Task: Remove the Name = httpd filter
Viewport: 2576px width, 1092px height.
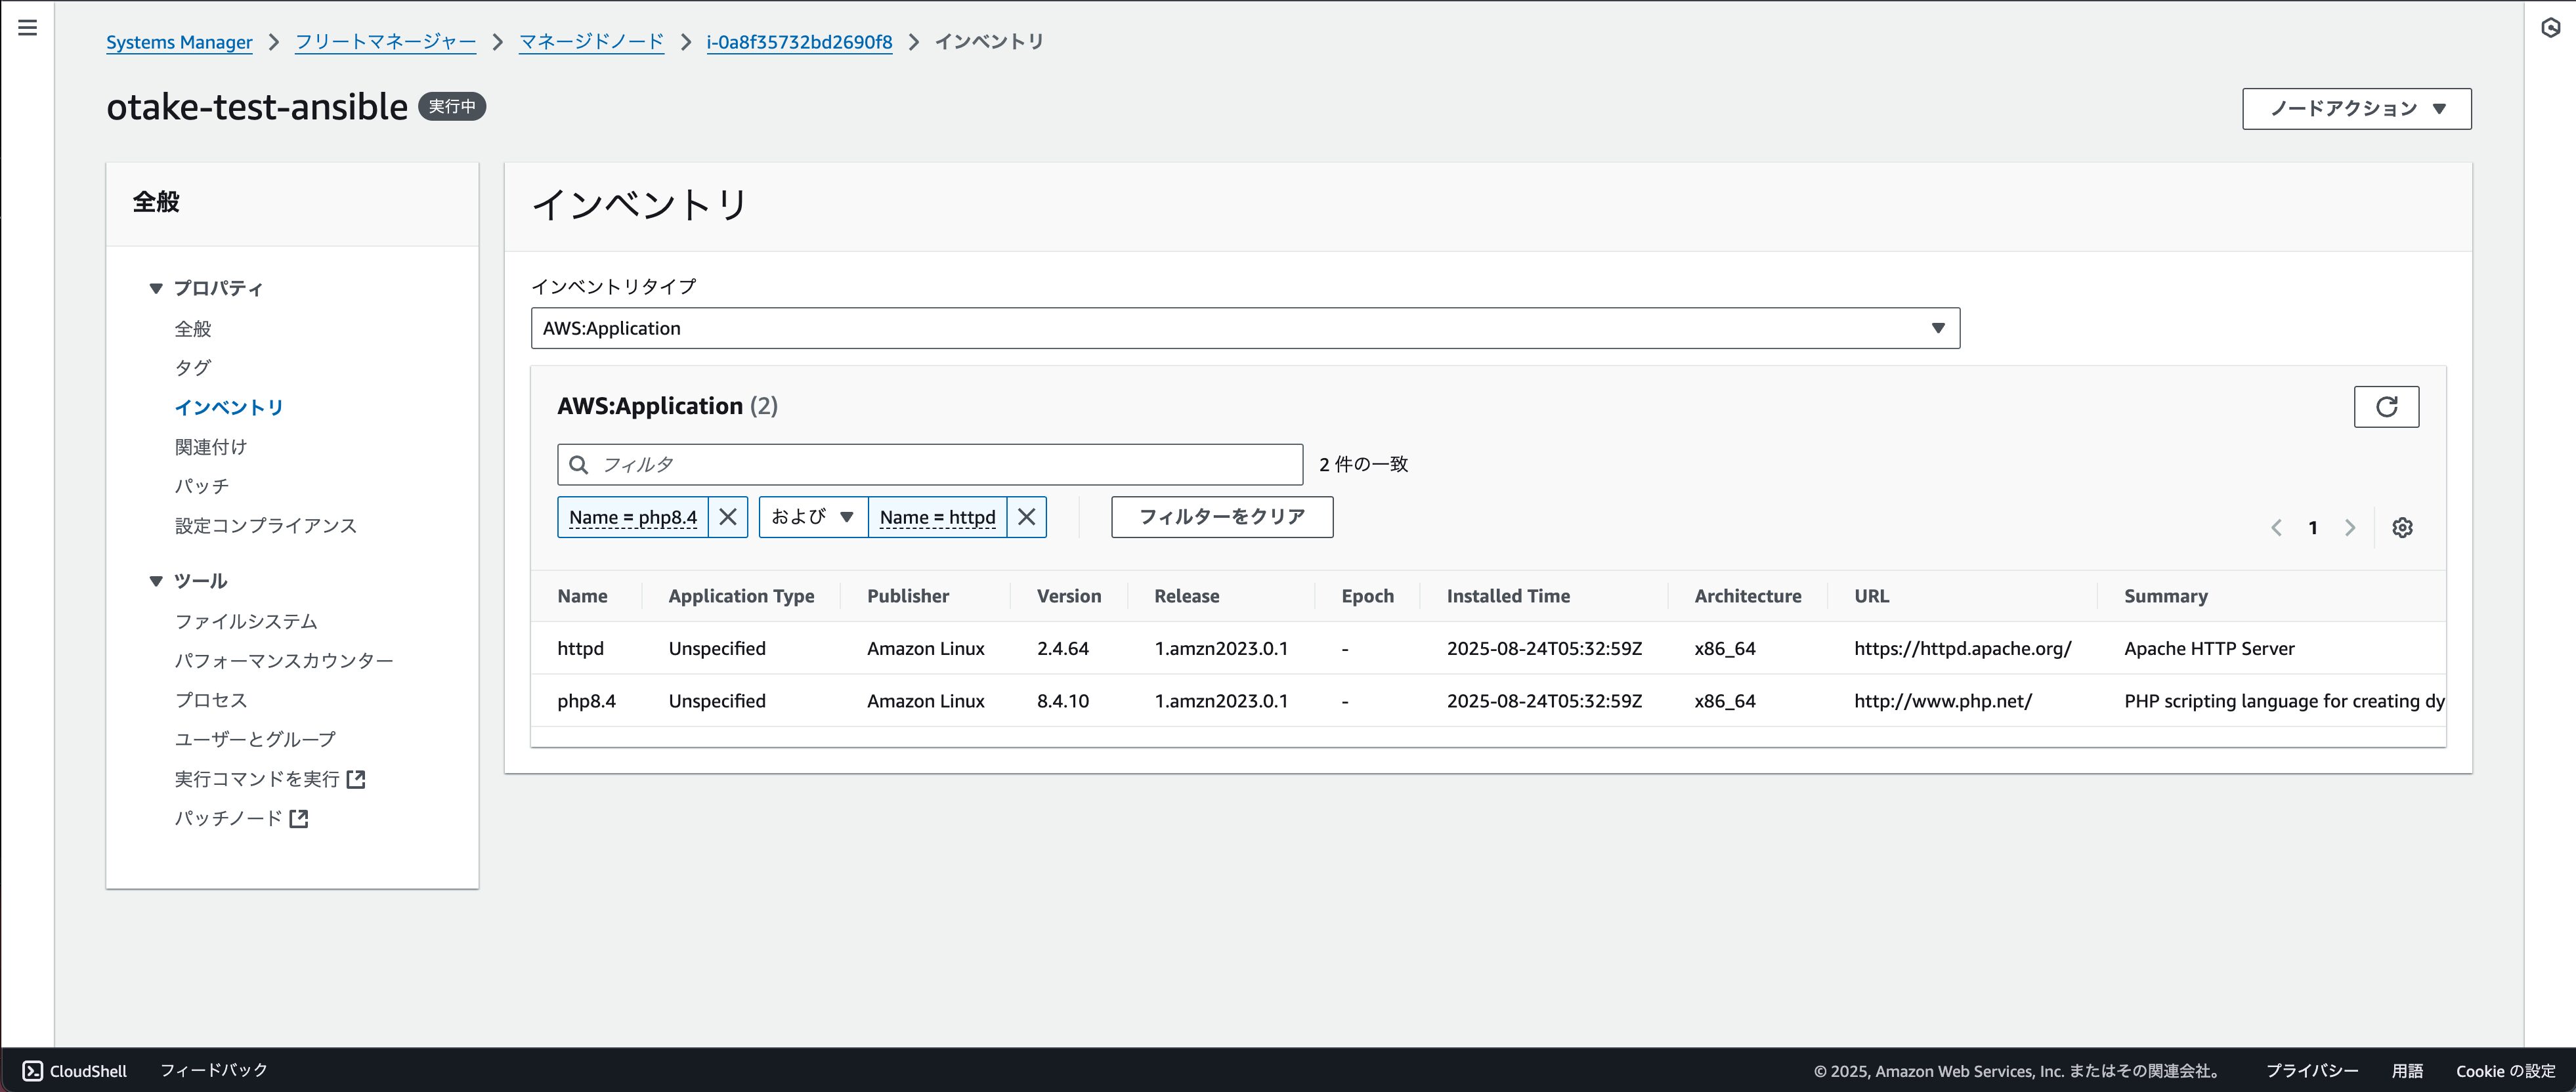Action: pos(1026,517)
